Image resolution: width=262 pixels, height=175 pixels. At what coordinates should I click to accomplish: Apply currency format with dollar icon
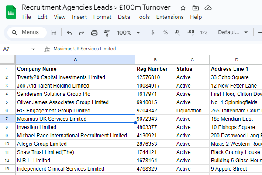pyautogui.click(x=152, y=32)
